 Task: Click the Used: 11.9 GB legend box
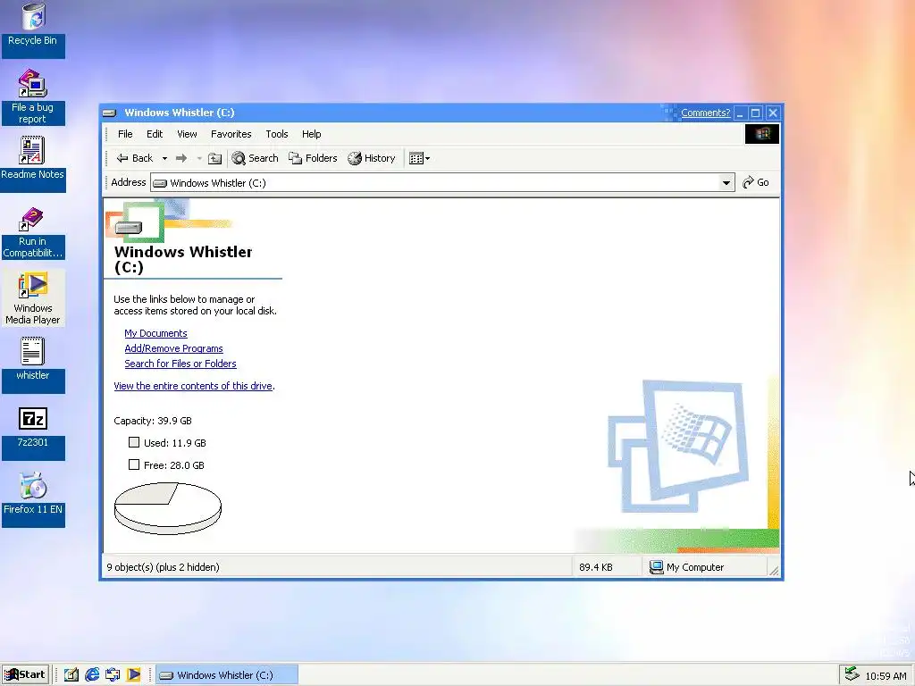point(134,442)
